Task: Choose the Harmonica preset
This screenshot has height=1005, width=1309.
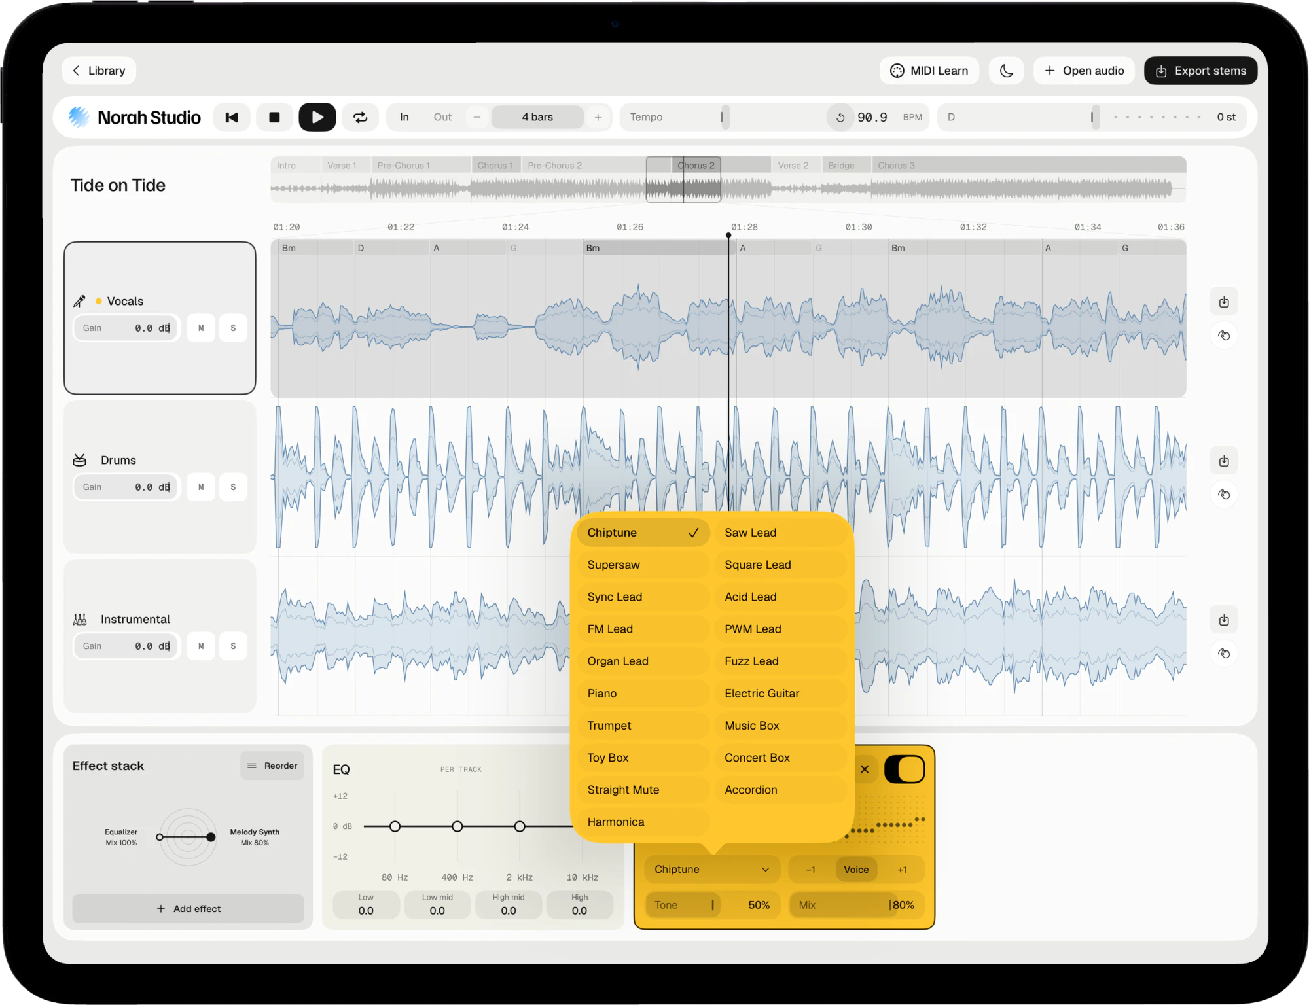Action: [x=643, y=822]
